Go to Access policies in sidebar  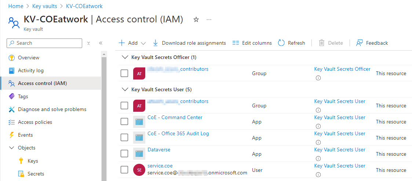[35, 122]
